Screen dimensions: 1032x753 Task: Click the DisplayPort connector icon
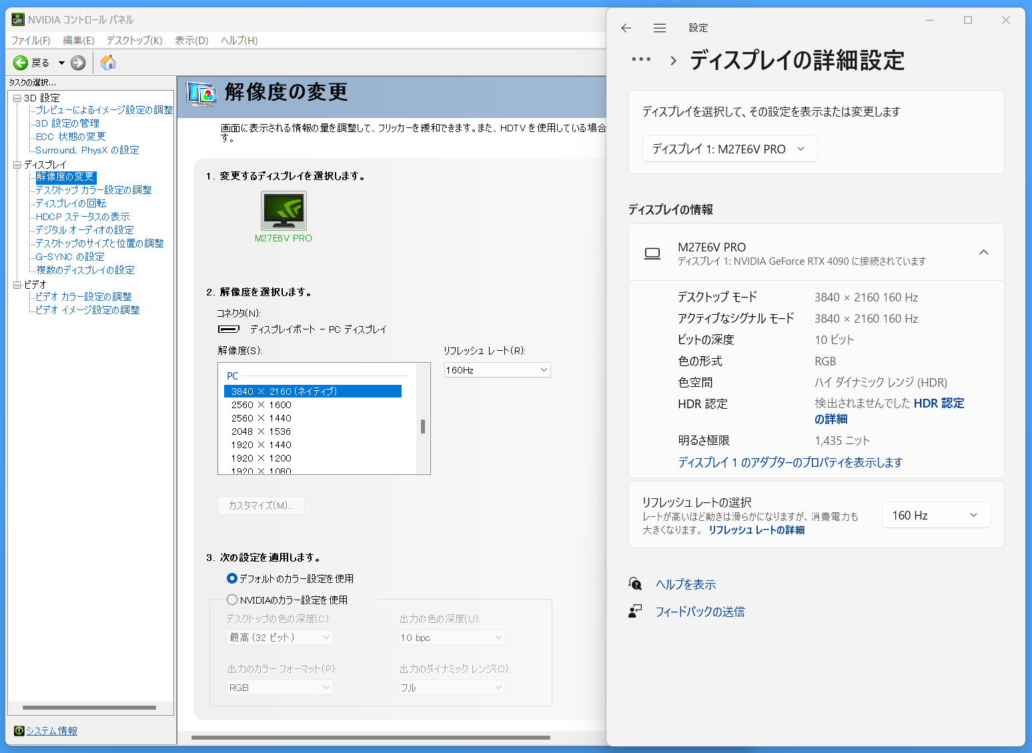pos(229,329)
